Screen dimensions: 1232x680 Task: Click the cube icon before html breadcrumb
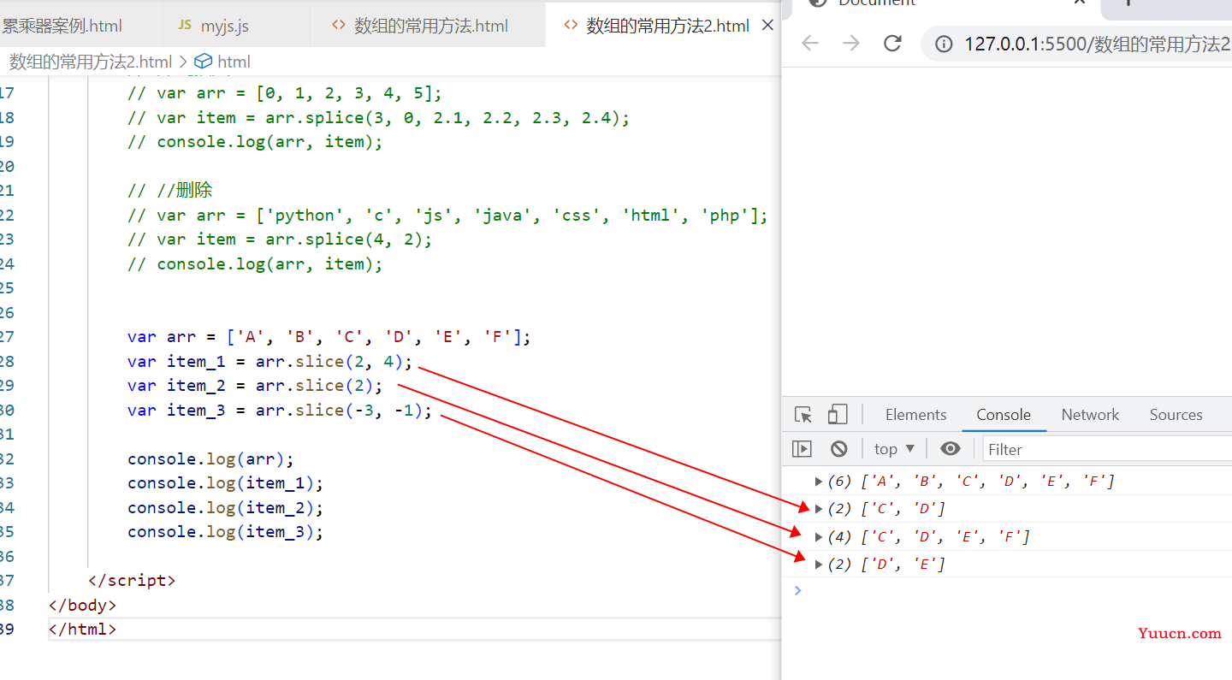click(203, 62)
